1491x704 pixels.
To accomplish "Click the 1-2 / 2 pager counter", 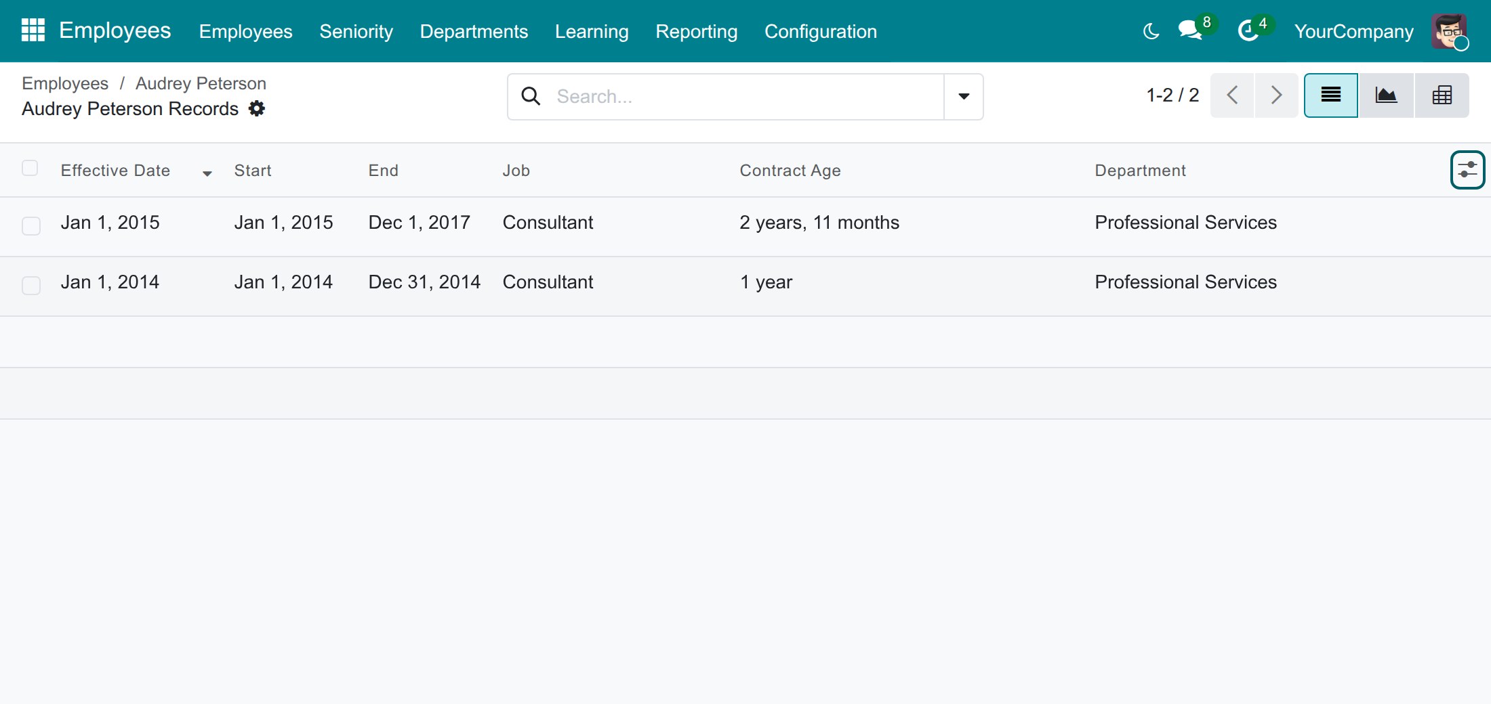I will click(x=1172, y=95).
